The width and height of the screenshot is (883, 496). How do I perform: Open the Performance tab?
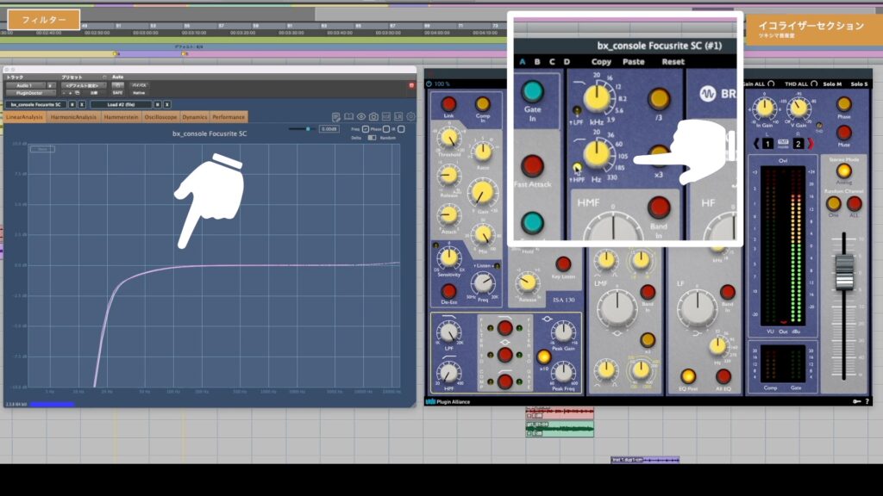[x=229, y=117]
